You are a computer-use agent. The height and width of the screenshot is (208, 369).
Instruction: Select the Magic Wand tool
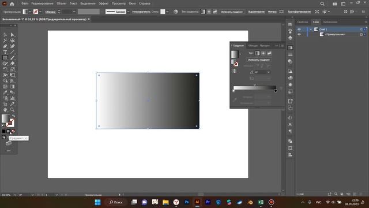tap(5, 40)
